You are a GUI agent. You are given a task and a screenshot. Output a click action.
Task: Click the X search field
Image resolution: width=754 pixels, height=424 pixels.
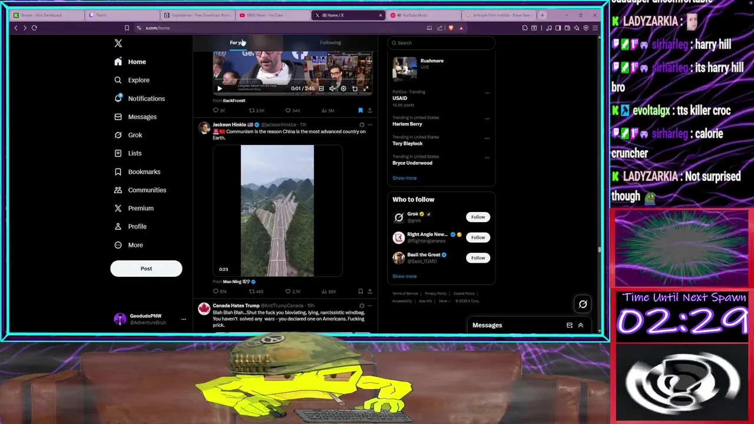coord(441,43)
